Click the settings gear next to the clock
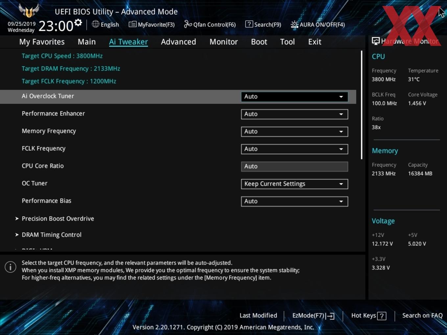This screenshot has height=335, width=447. click(78, 23)
